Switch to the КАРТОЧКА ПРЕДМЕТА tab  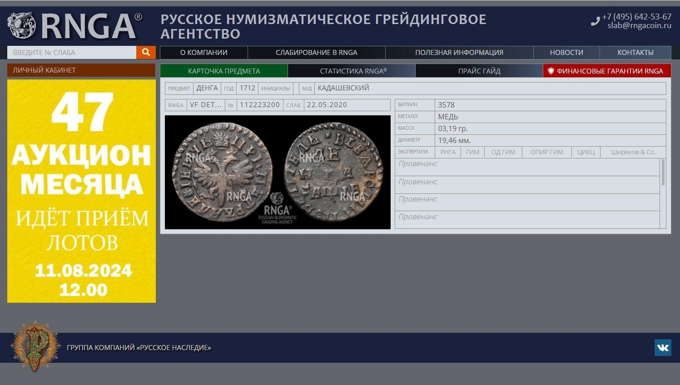(x=224, y=71)
